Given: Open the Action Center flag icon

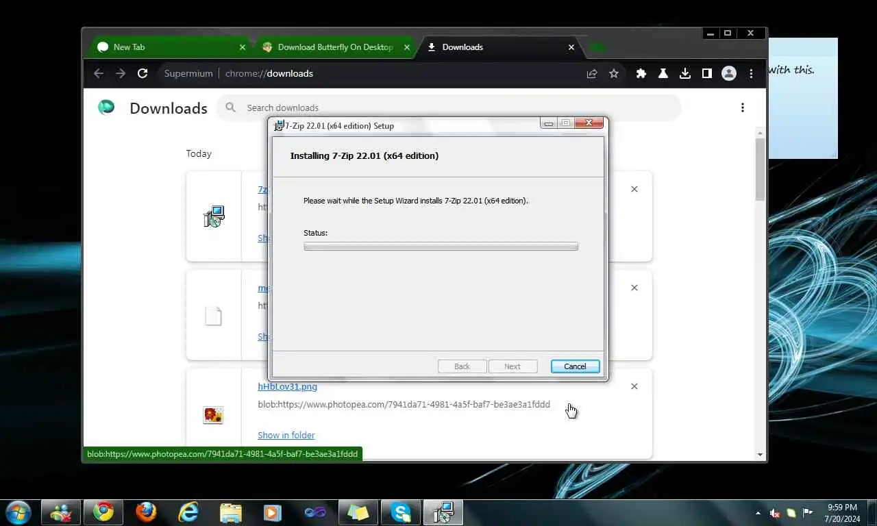Looking at the screenshot, I should click(808, 512).
